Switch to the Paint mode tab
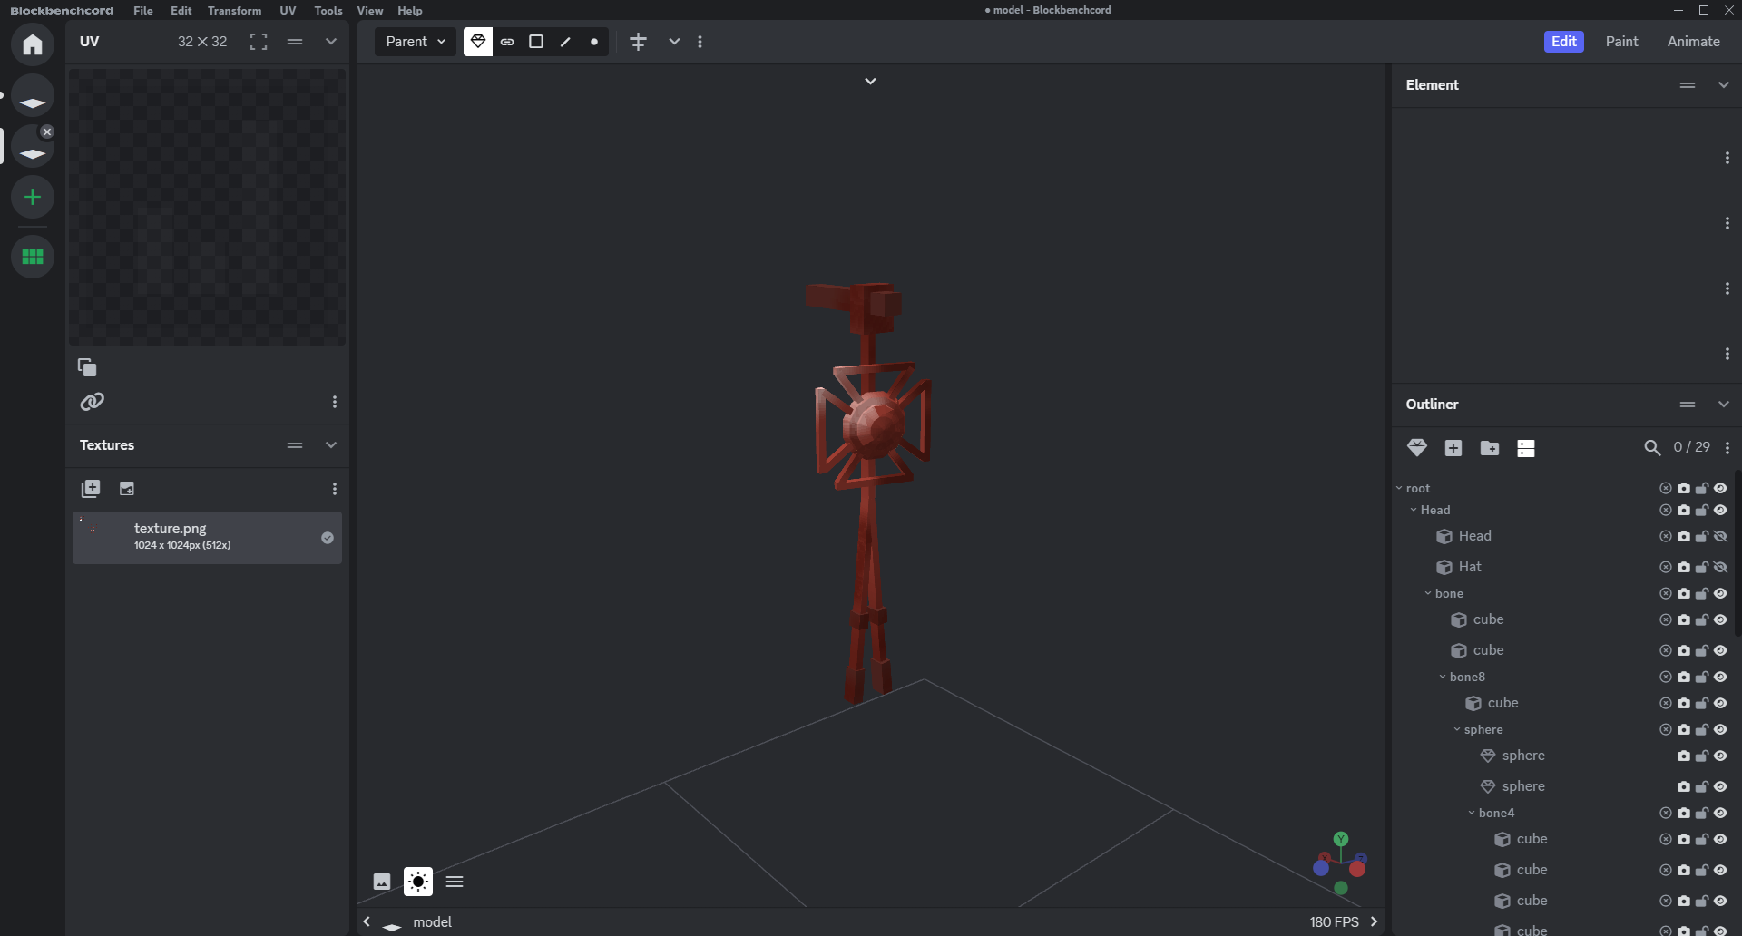Screen dimensions: 1742x936 [x=1621, y=42]
